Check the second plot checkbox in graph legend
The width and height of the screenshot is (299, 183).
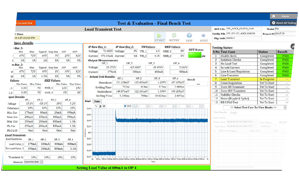coord(139,106)
